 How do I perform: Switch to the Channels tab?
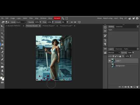(118, 49)
